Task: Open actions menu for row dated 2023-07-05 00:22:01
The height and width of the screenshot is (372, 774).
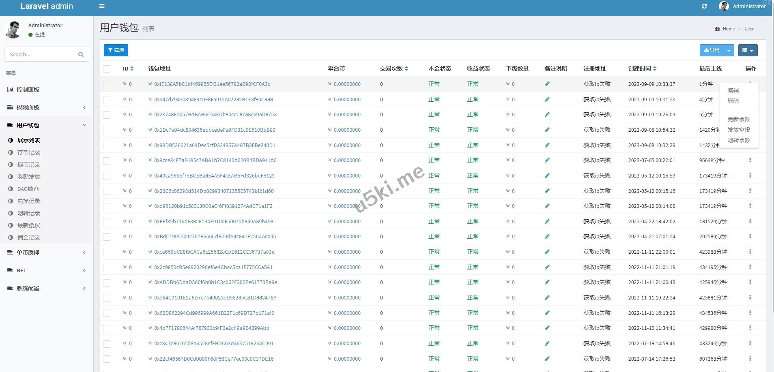Action: tap(750, 160)
